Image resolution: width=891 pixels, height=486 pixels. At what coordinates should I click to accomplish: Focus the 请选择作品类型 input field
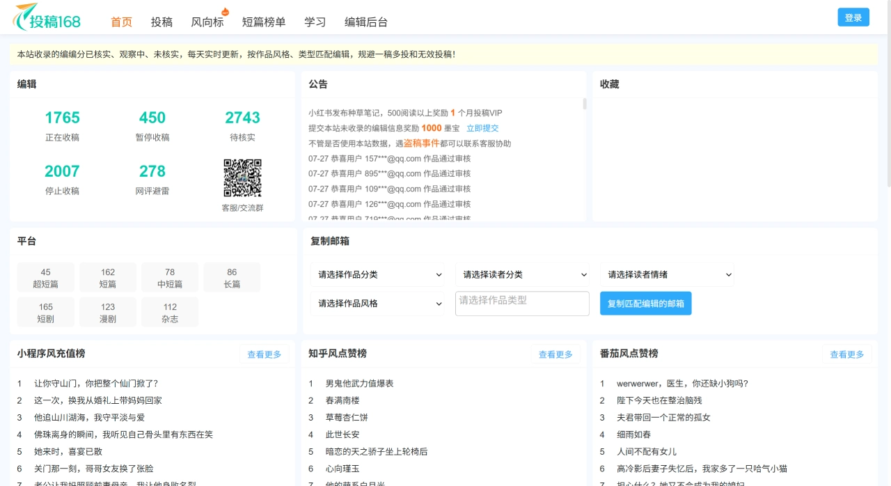click(522, 304)
